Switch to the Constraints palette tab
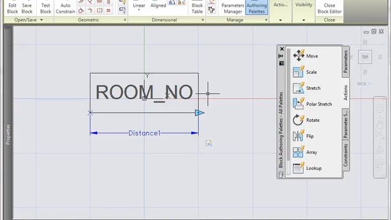 [346, 155]
